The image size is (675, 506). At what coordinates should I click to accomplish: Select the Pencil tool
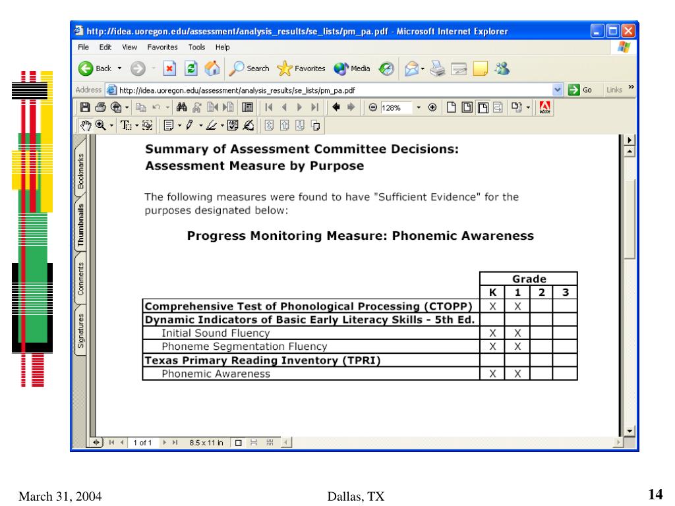189,125
